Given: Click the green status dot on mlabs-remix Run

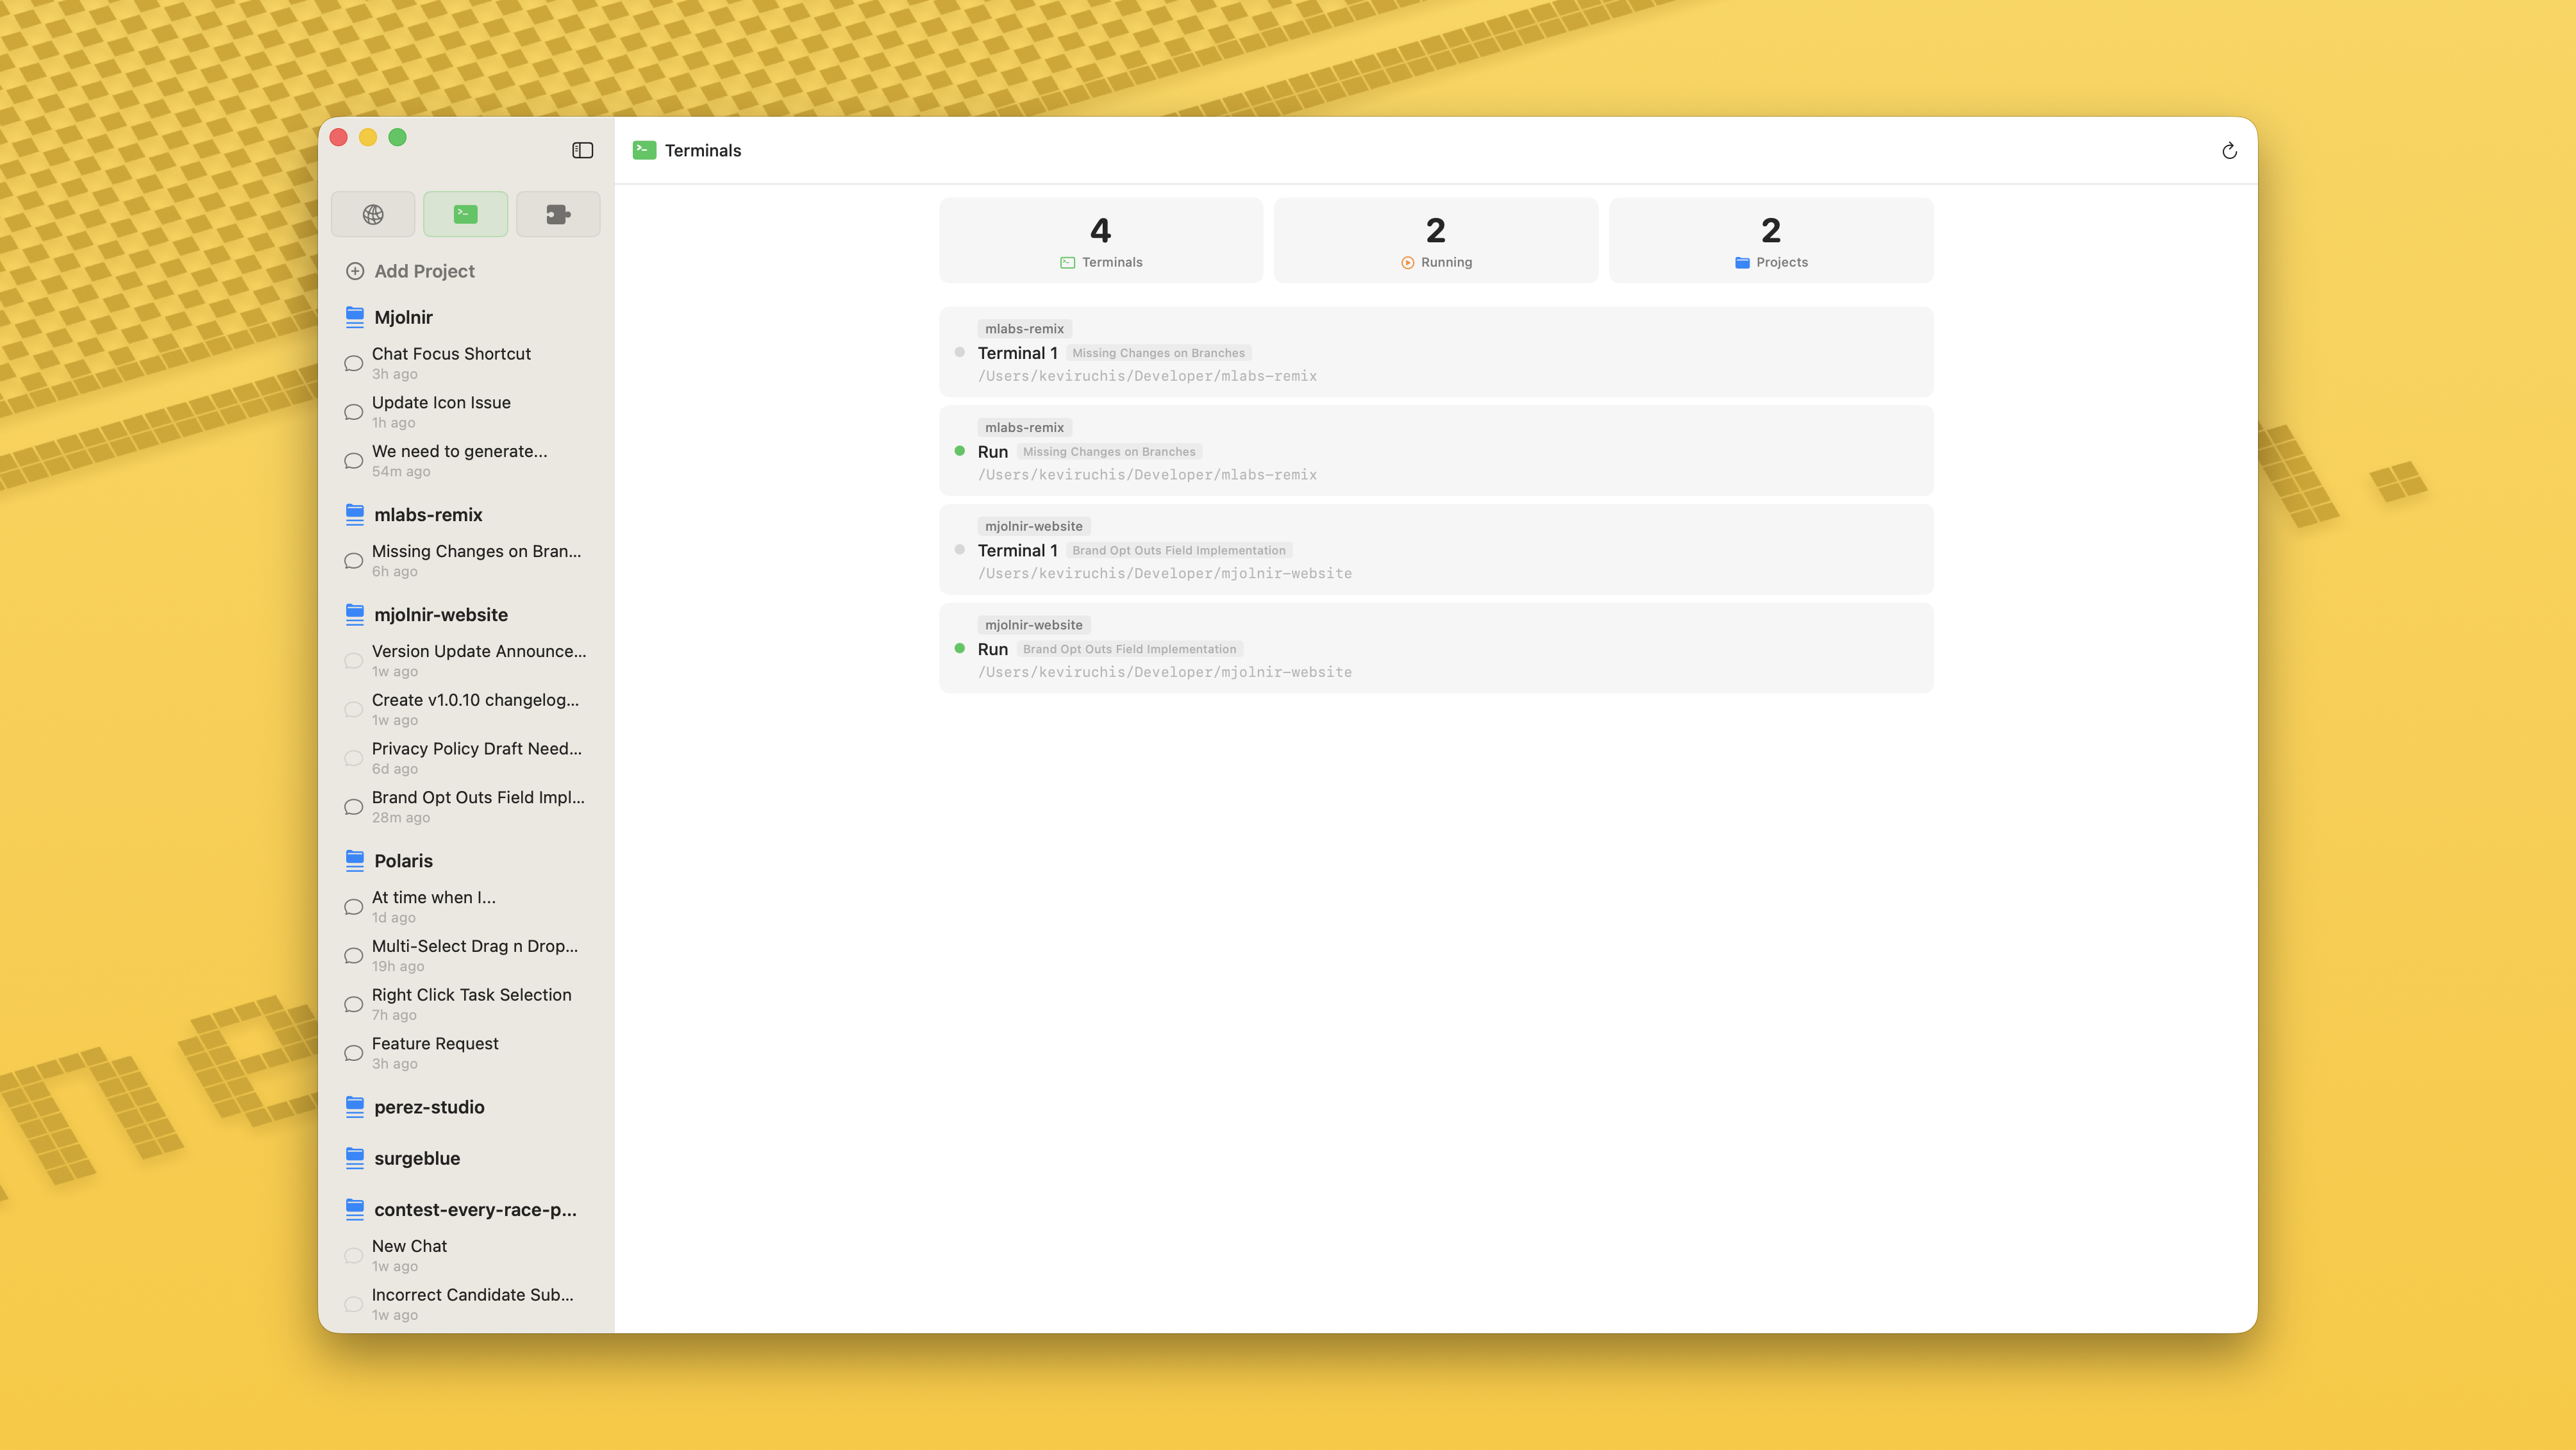Looking at the screenshot, I should (959, 451).
